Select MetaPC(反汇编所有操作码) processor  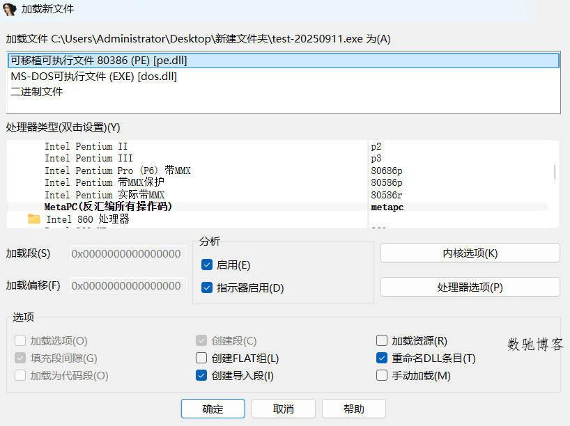pyautogui.click(x=108, y=207)
